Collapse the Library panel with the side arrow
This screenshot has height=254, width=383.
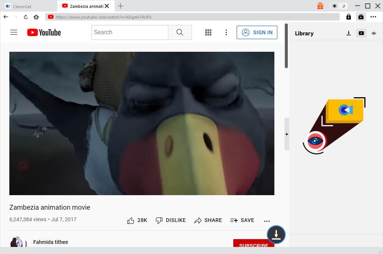(x=287, y=134)
